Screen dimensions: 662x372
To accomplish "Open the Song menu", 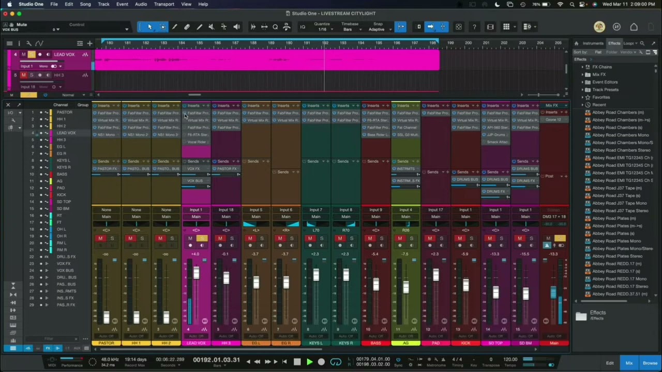I will coord(85,4).
